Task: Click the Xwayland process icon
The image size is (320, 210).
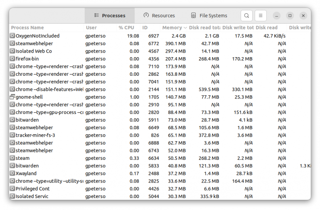Action: [x=12, y=174]
